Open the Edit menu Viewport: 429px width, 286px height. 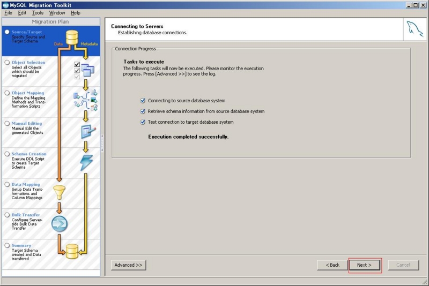(x=22, y=13)
